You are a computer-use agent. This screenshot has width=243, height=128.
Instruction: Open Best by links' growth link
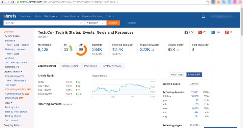(16, 111)
